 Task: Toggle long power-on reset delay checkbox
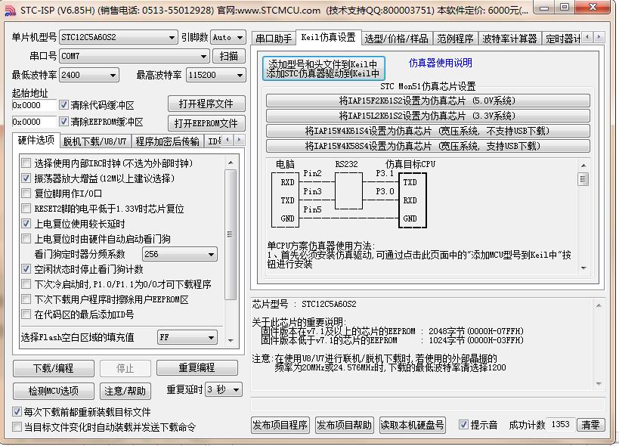pyautogui.click(x=26, y=224)
